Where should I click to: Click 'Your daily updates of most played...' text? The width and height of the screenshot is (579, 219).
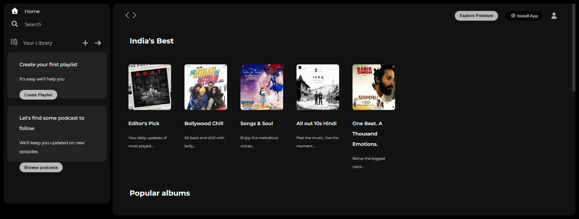[x=148, y=142]
